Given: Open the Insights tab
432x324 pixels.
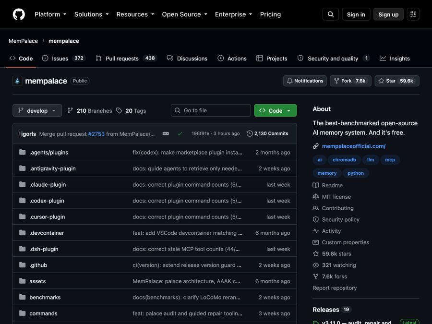Looking at the screenshot, I should coord(395,59).
